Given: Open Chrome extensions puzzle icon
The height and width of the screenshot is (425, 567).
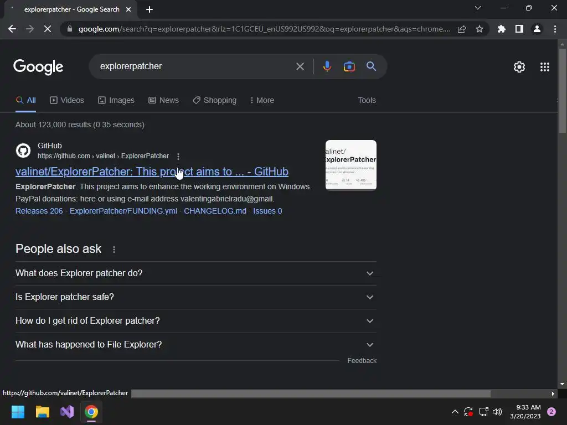Looking at the screenshot, I should [x=502, y=29].
